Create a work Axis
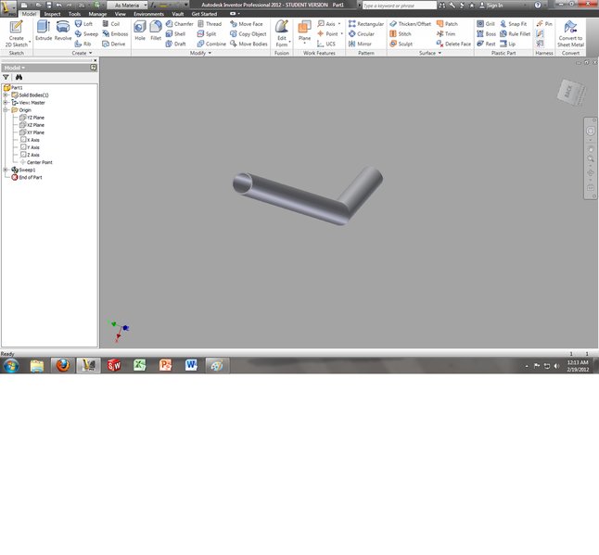The image size is (599, 555). point(328,24)
